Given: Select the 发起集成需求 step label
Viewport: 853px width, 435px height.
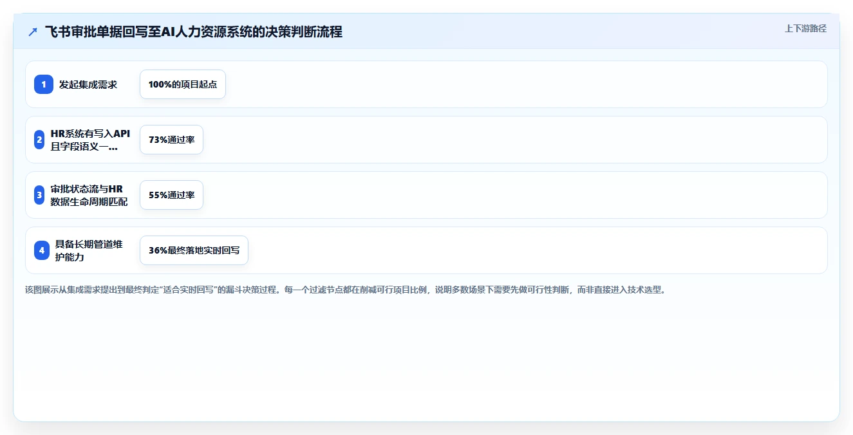Looking at the screenshot, I should click(88, 84).
